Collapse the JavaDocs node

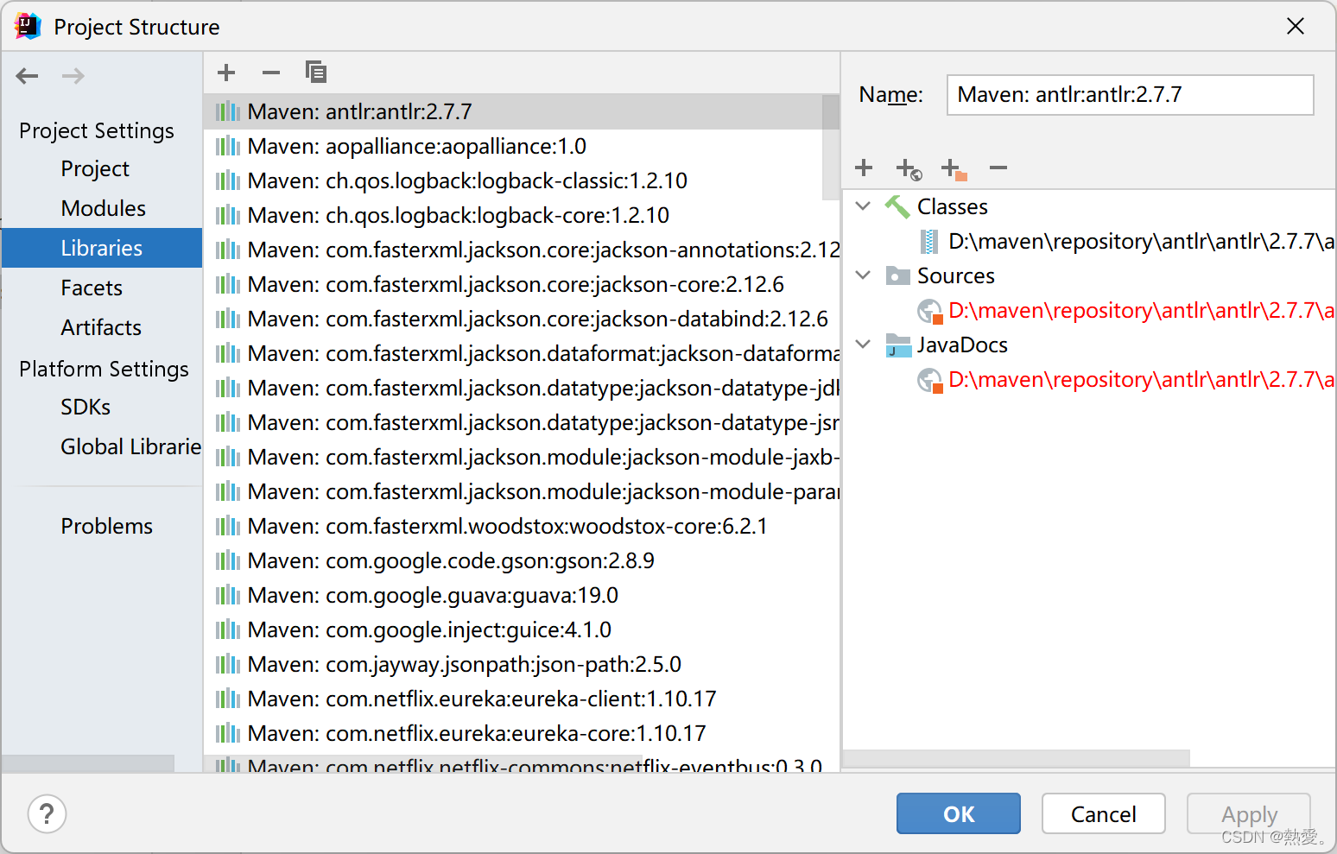click(x=863, y=345)
